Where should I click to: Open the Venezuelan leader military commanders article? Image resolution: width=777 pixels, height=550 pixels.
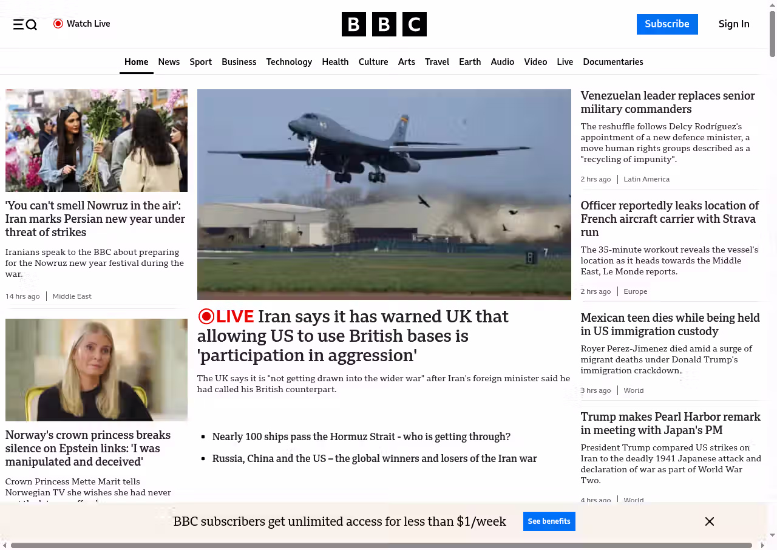click(x=667, y=103)
